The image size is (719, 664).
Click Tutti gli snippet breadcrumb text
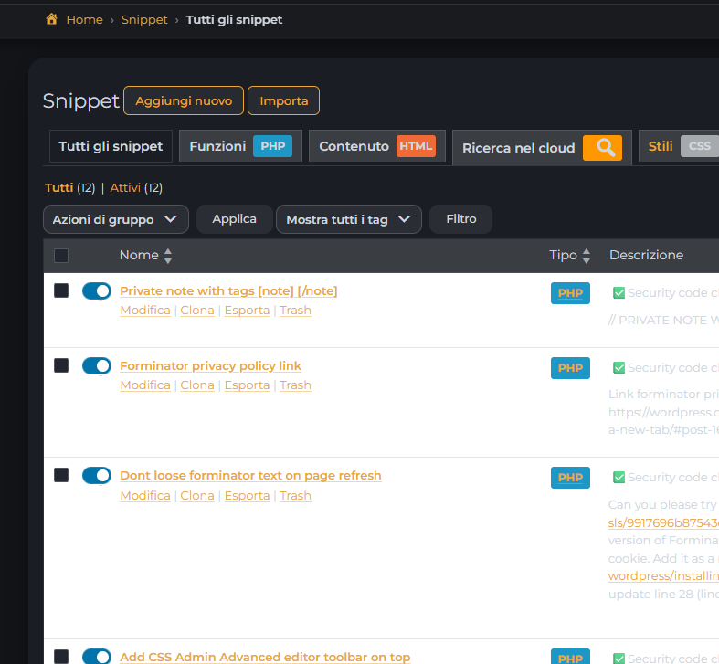(x=234, y=20)
